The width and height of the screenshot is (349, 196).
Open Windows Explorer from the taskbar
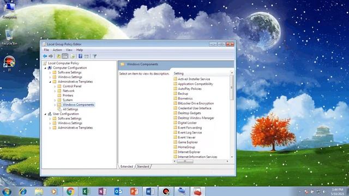[x=39, y=191]
